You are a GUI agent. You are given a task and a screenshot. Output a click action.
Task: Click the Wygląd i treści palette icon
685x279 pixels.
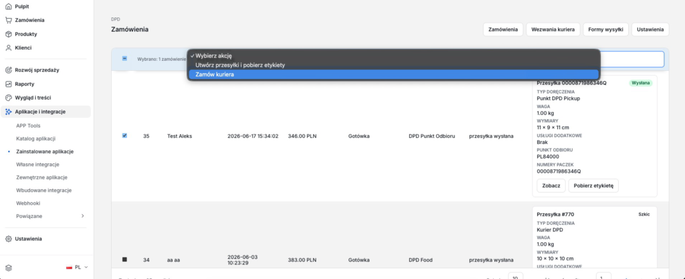(8, 98)
